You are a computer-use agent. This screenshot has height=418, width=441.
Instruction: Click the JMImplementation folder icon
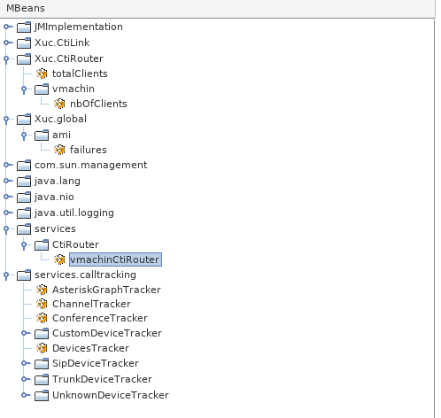[24, 27]
